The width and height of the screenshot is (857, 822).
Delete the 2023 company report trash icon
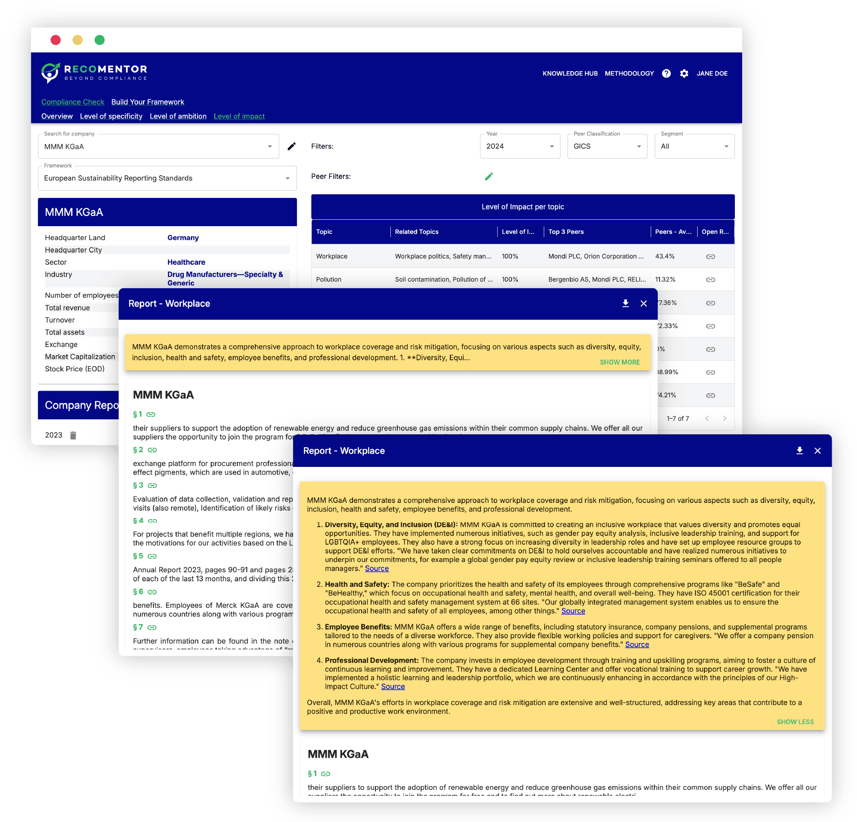coord(73,435)
